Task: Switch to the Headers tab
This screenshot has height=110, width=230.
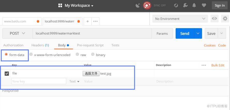Action: click(40, 45)
